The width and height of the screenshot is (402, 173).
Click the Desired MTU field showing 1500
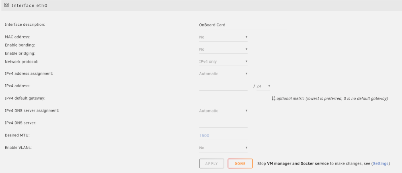[x=223, y=136]
